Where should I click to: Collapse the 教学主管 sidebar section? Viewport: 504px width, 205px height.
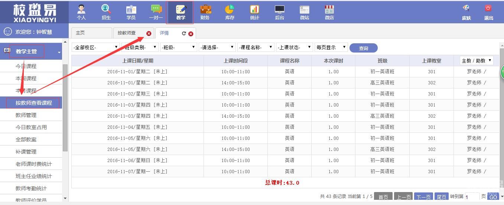pyautogui.click(x=59, y=53)
